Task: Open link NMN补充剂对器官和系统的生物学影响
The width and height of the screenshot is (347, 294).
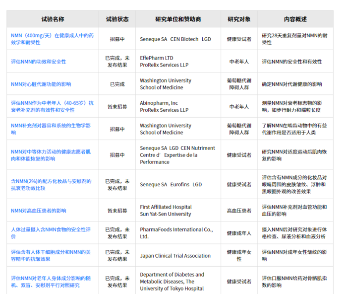Action: click(x=51, y=129)
